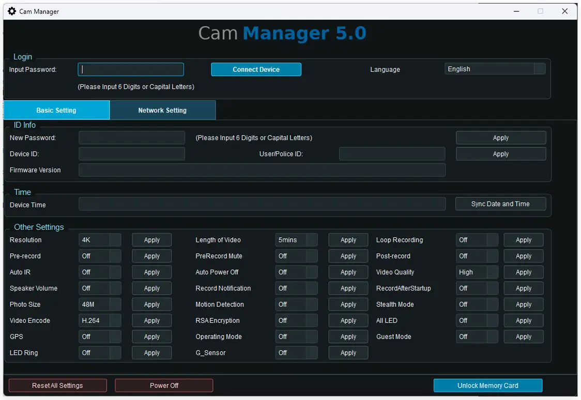Apply the LED Ring setting
581x400 pixels.
coord(152,352)
